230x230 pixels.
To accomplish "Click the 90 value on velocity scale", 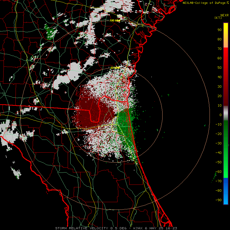I will pos(220,30).
